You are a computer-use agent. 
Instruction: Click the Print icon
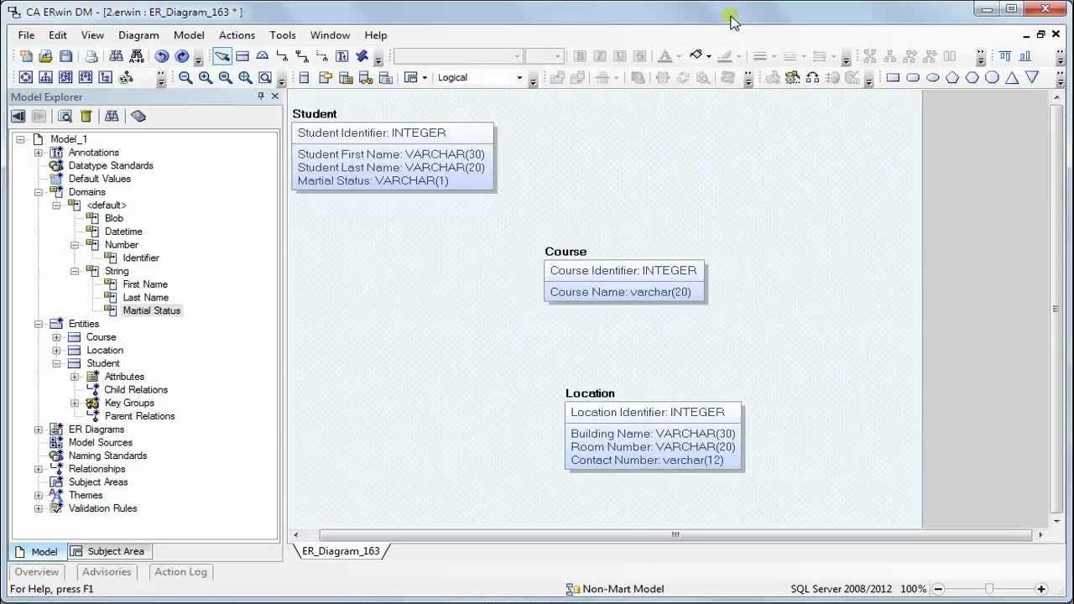pos(91,56)
